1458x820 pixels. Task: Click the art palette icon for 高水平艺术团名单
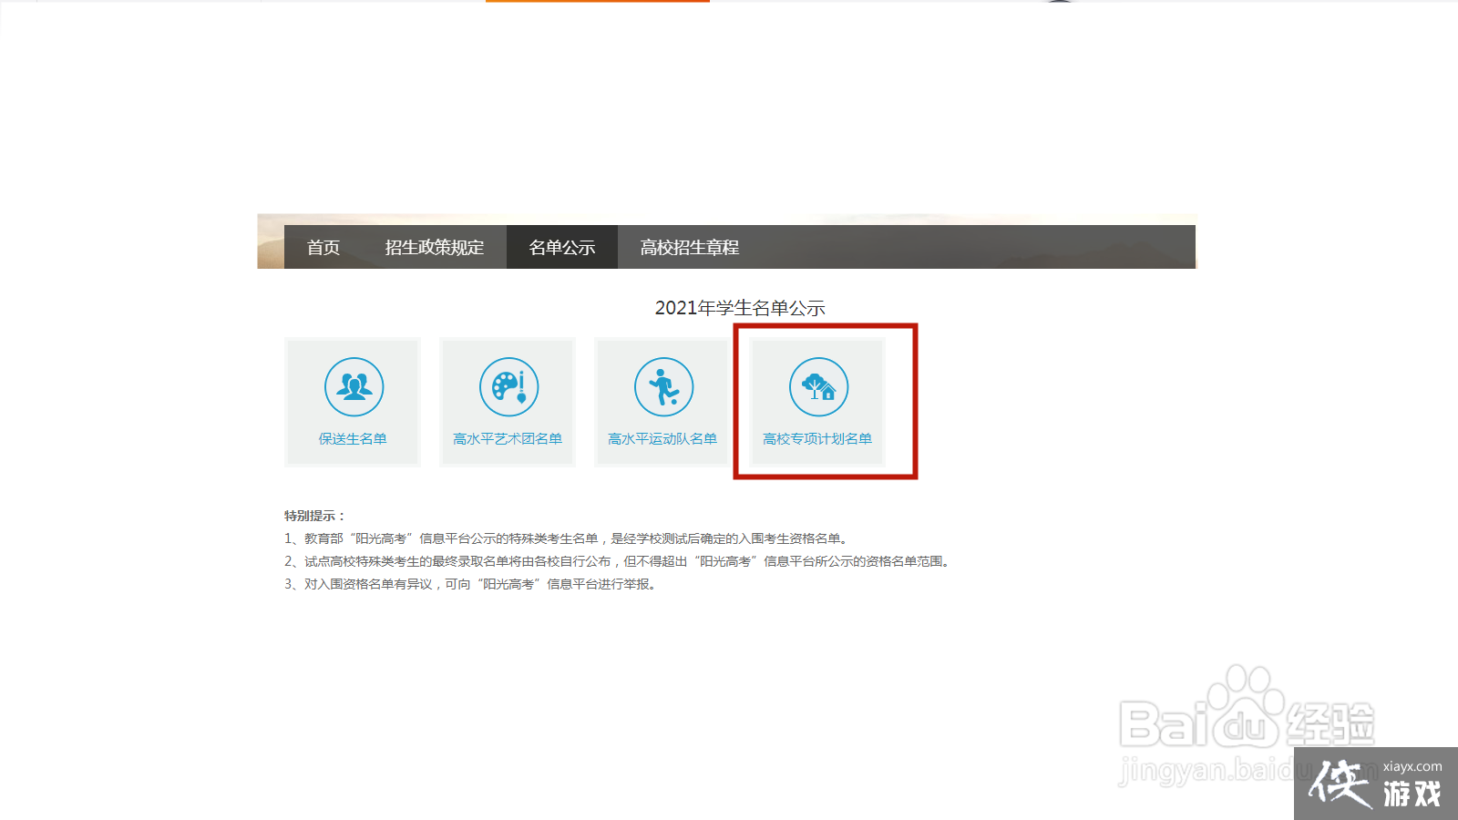point(508,386)
